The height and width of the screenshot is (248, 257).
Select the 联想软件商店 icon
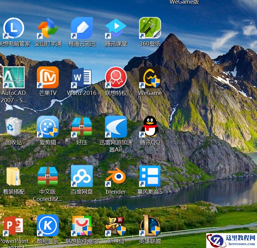tap(82, 226)
